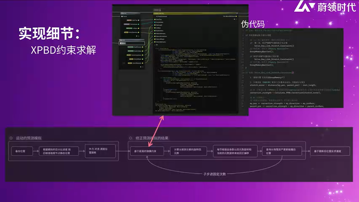This screenshot has height=202, width=359.
Task: Click the teal ParticleState pin
Action: [x=138, y=24]
